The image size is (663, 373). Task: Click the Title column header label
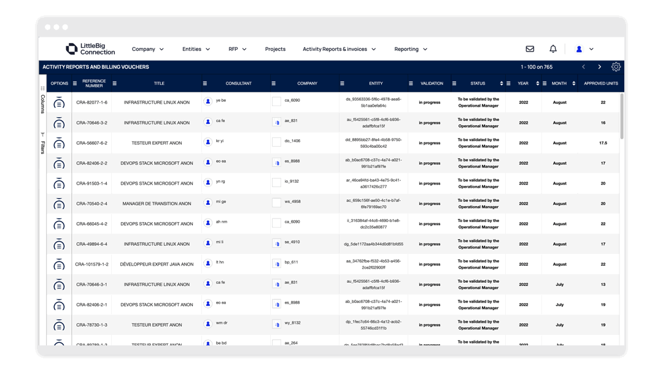(x=159, y=83)
